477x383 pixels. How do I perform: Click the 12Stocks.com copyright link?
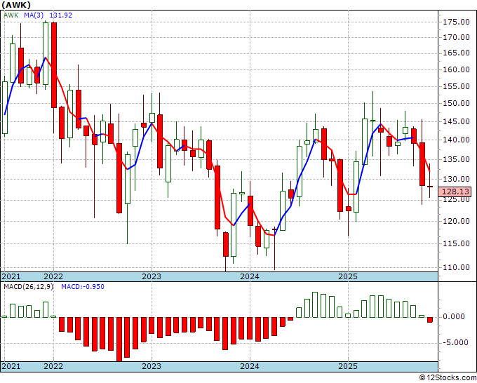[448, 378]
